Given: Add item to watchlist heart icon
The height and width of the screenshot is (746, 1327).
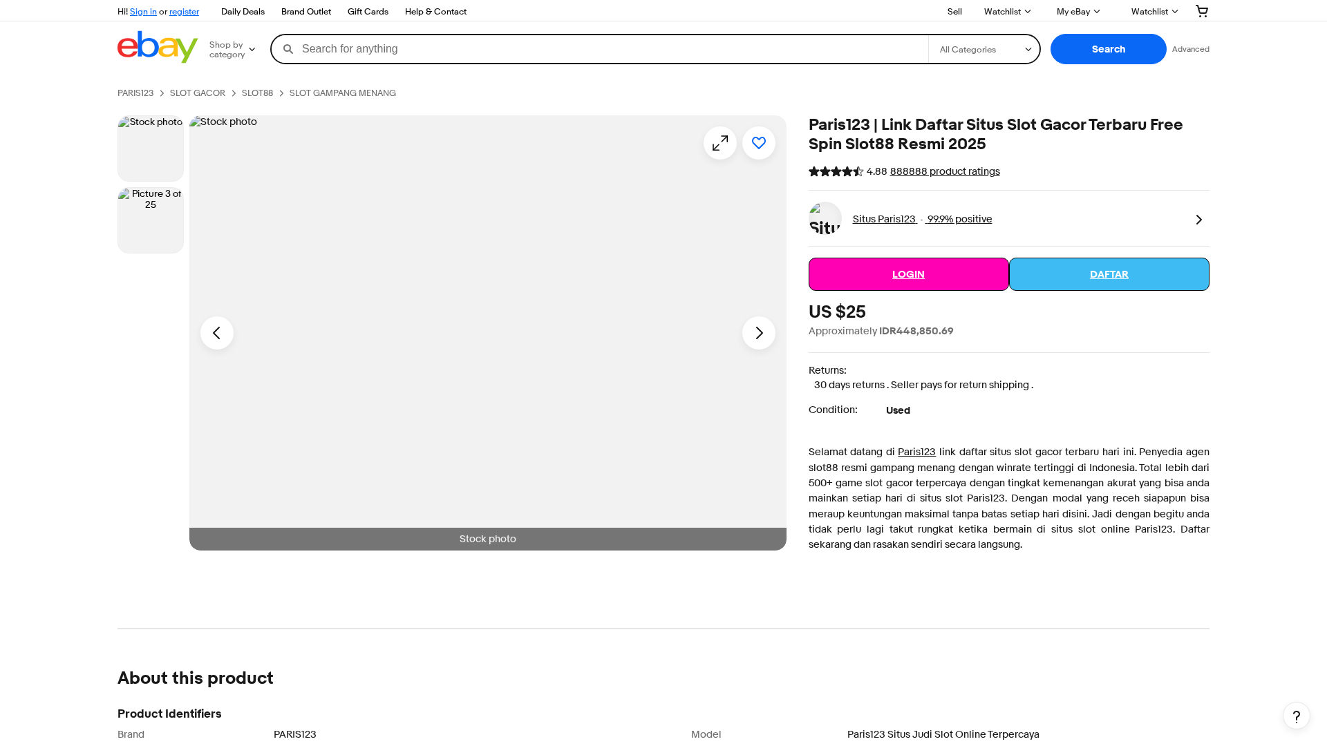Looking at the screenshot, I should pyautogui.click(x=759, y=143).
